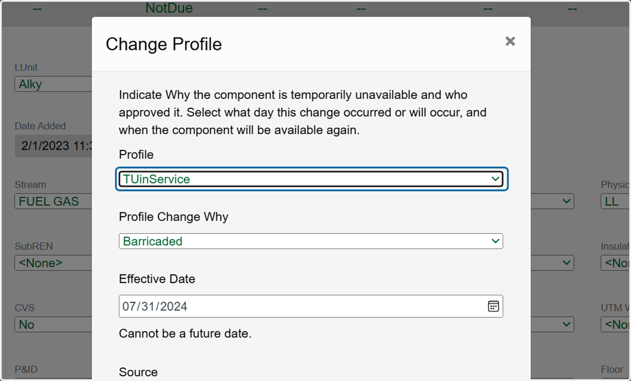Open the CVS No dropdown
The width and height of the screenshot is (631, 381).
(53, 324)
